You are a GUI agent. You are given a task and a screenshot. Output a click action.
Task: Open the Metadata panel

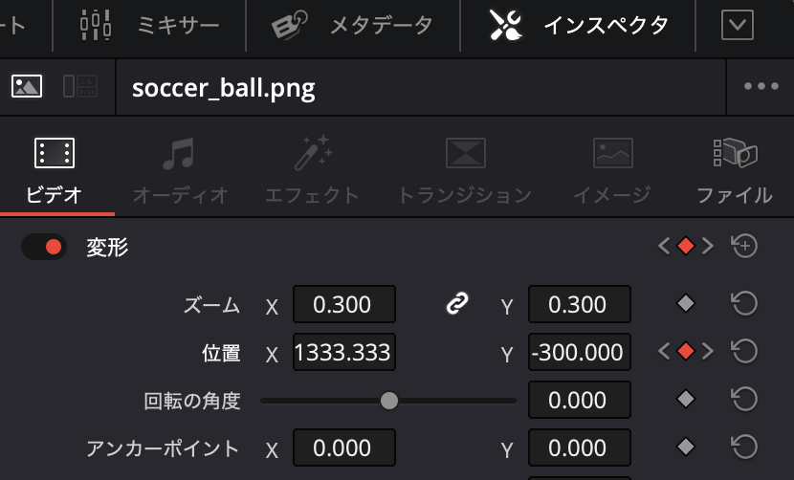pyautogui.click(x=352, y=26)
